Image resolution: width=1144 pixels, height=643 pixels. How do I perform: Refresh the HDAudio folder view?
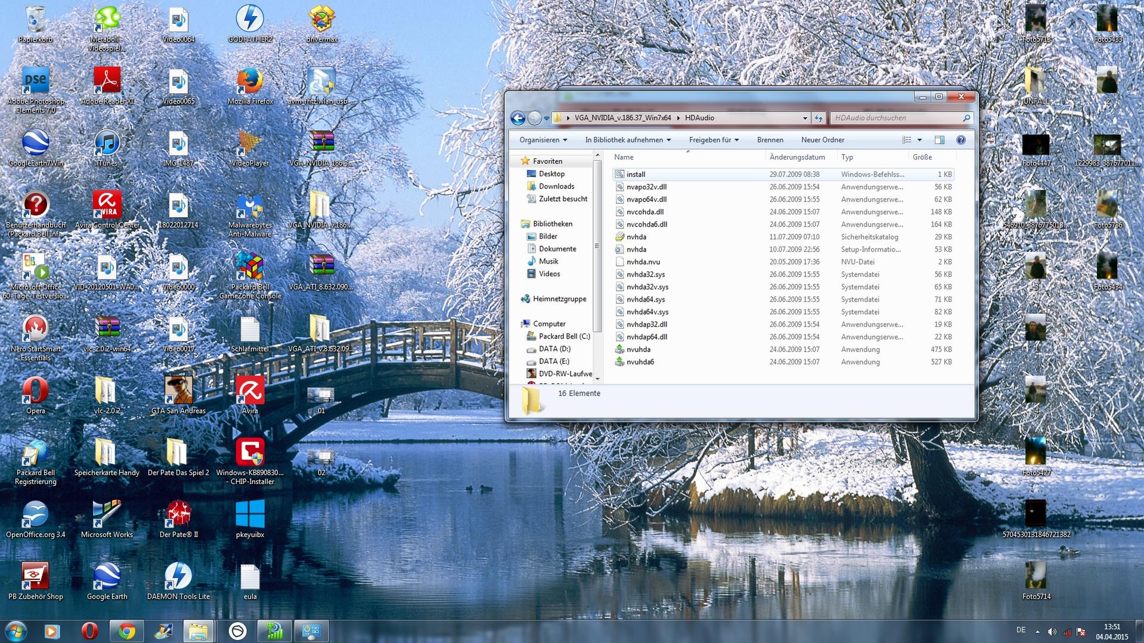point(819,118)
